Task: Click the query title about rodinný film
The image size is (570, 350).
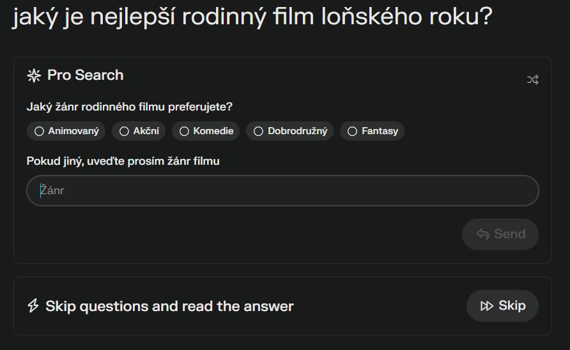Action: click(x=252, y=17)
